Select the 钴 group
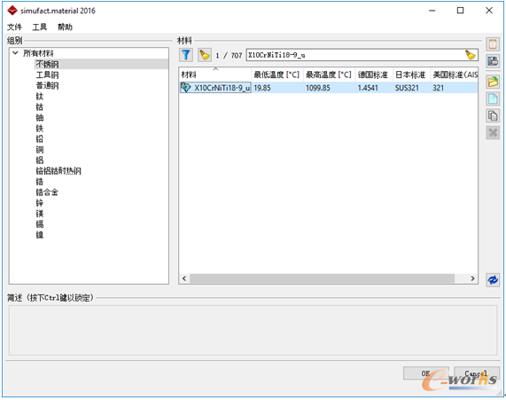Viewport: 506px width, 400px height. click(x=39, y=107)
